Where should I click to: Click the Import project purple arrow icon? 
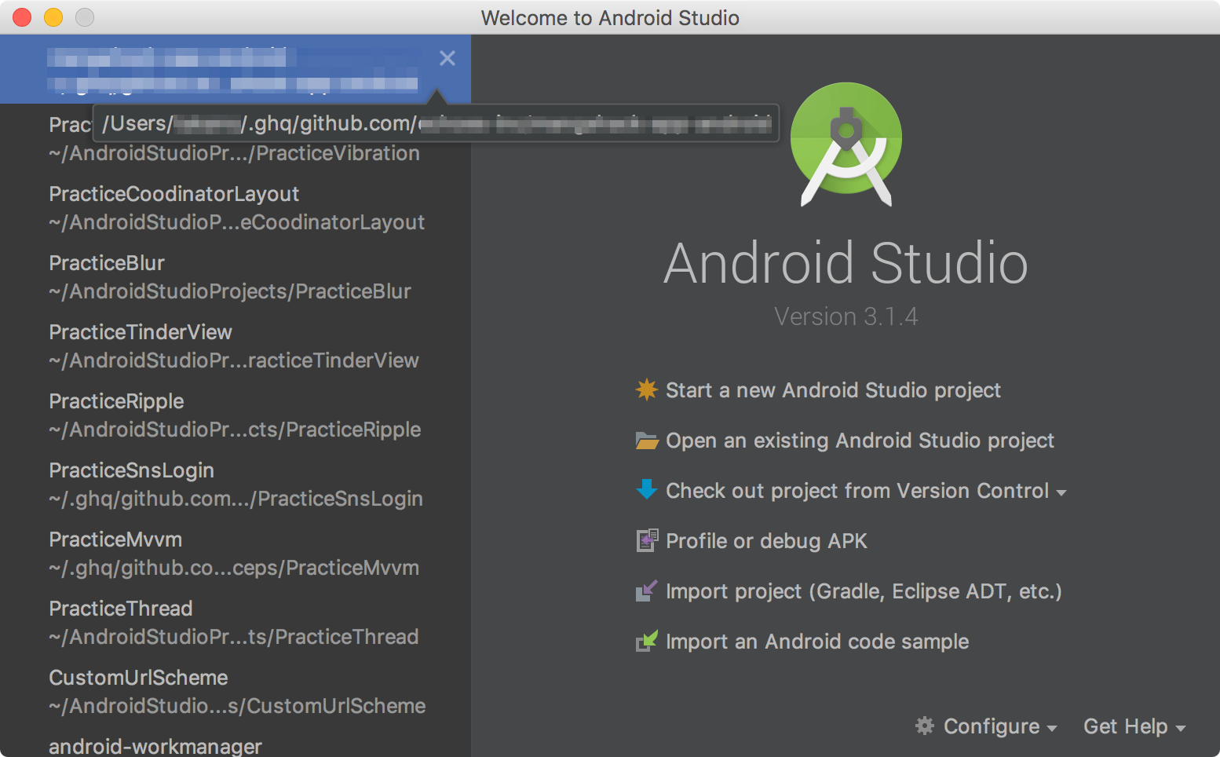click(x=646, y=591)
